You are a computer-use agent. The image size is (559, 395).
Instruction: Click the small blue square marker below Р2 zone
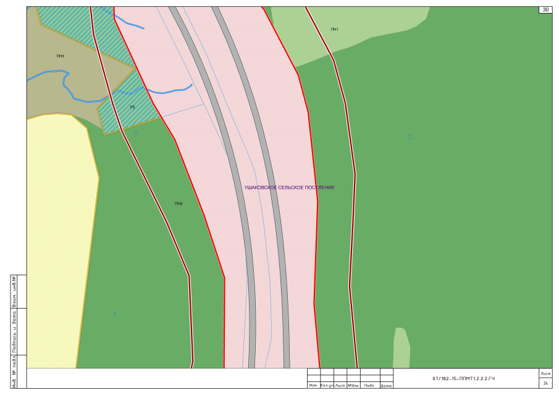click(x=135, y=133)
